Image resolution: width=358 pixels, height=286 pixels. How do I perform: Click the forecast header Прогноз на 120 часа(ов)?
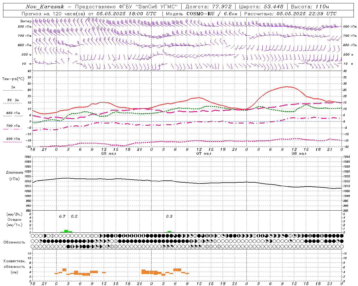[x=54, y=14]
